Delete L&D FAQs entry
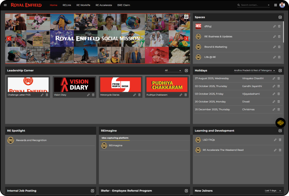The image size is (289, 196). pos(280,140)
